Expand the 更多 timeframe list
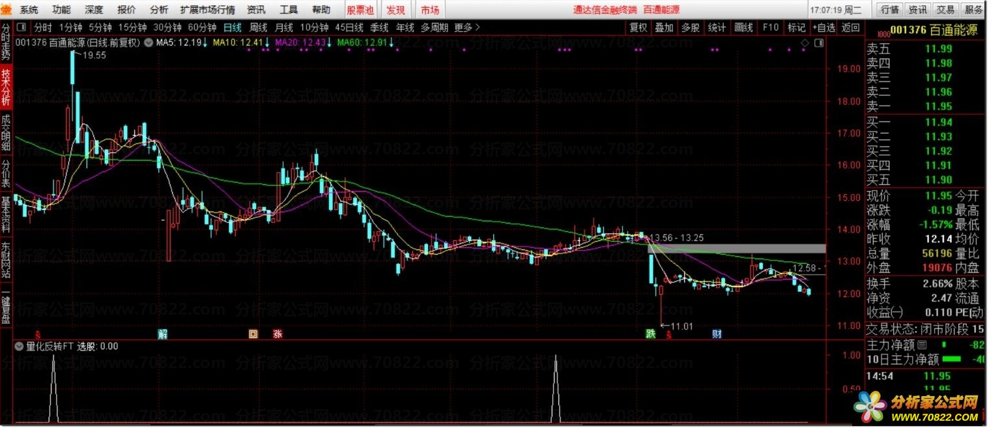Viewport: 989px width, 428px height. [x=467, y=27]
